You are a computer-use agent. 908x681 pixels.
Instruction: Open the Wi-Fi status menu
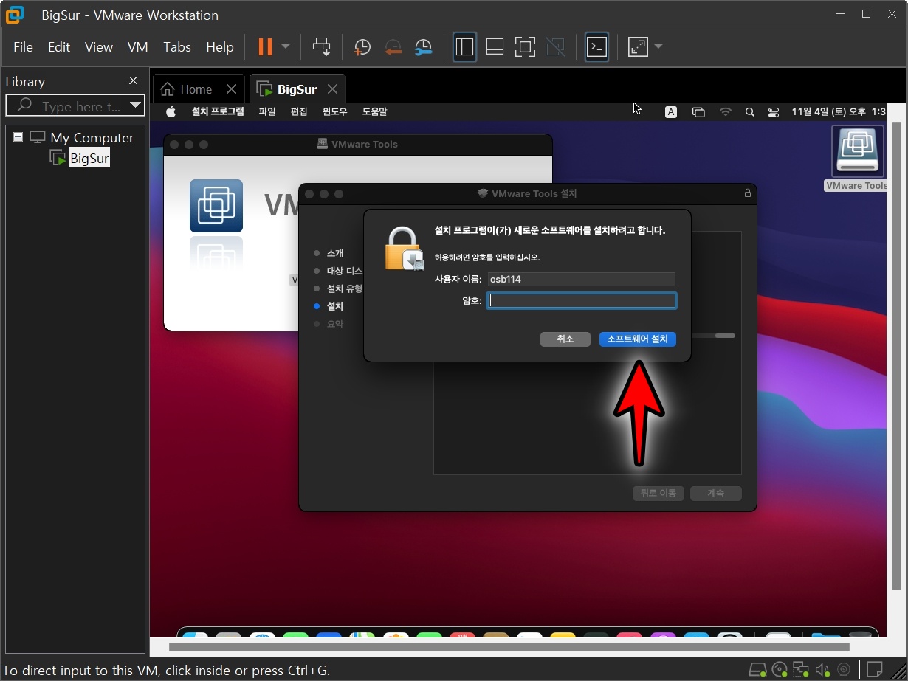tap(726, 112)
